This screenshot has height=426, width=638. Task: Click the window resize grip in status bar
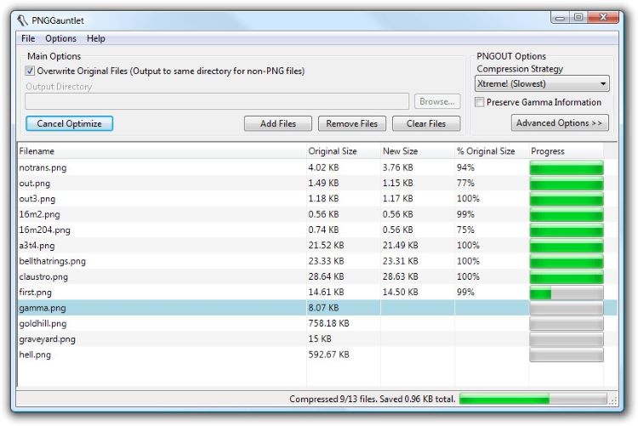point(612,400)
